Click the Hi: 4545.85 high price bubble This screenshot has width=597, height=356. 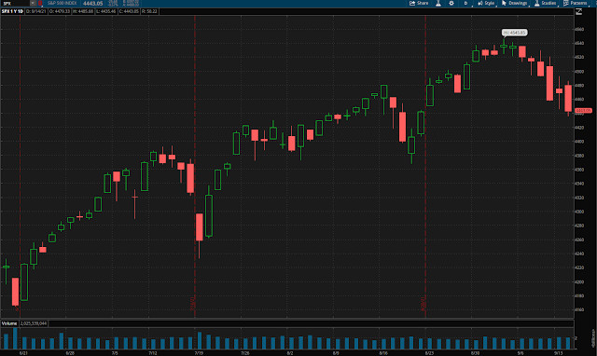pos(514,33)
